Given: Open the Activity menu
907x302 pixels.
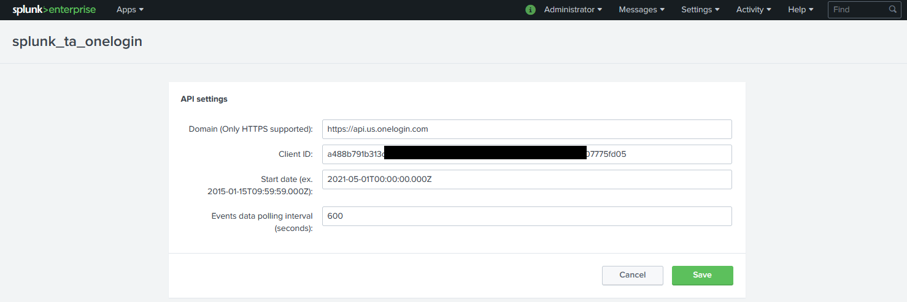Looking at the screenshot, I should 754,10.
